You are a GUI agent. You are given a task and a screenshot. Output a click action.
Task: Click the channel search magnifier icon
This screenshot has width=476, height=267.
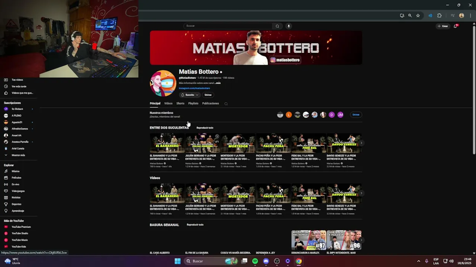tap(226, 104)
